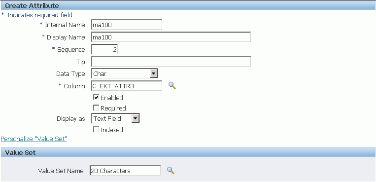Open the Data Type dropdown
Viewport: 376px width, 182px height.
(x=125, y=73)
